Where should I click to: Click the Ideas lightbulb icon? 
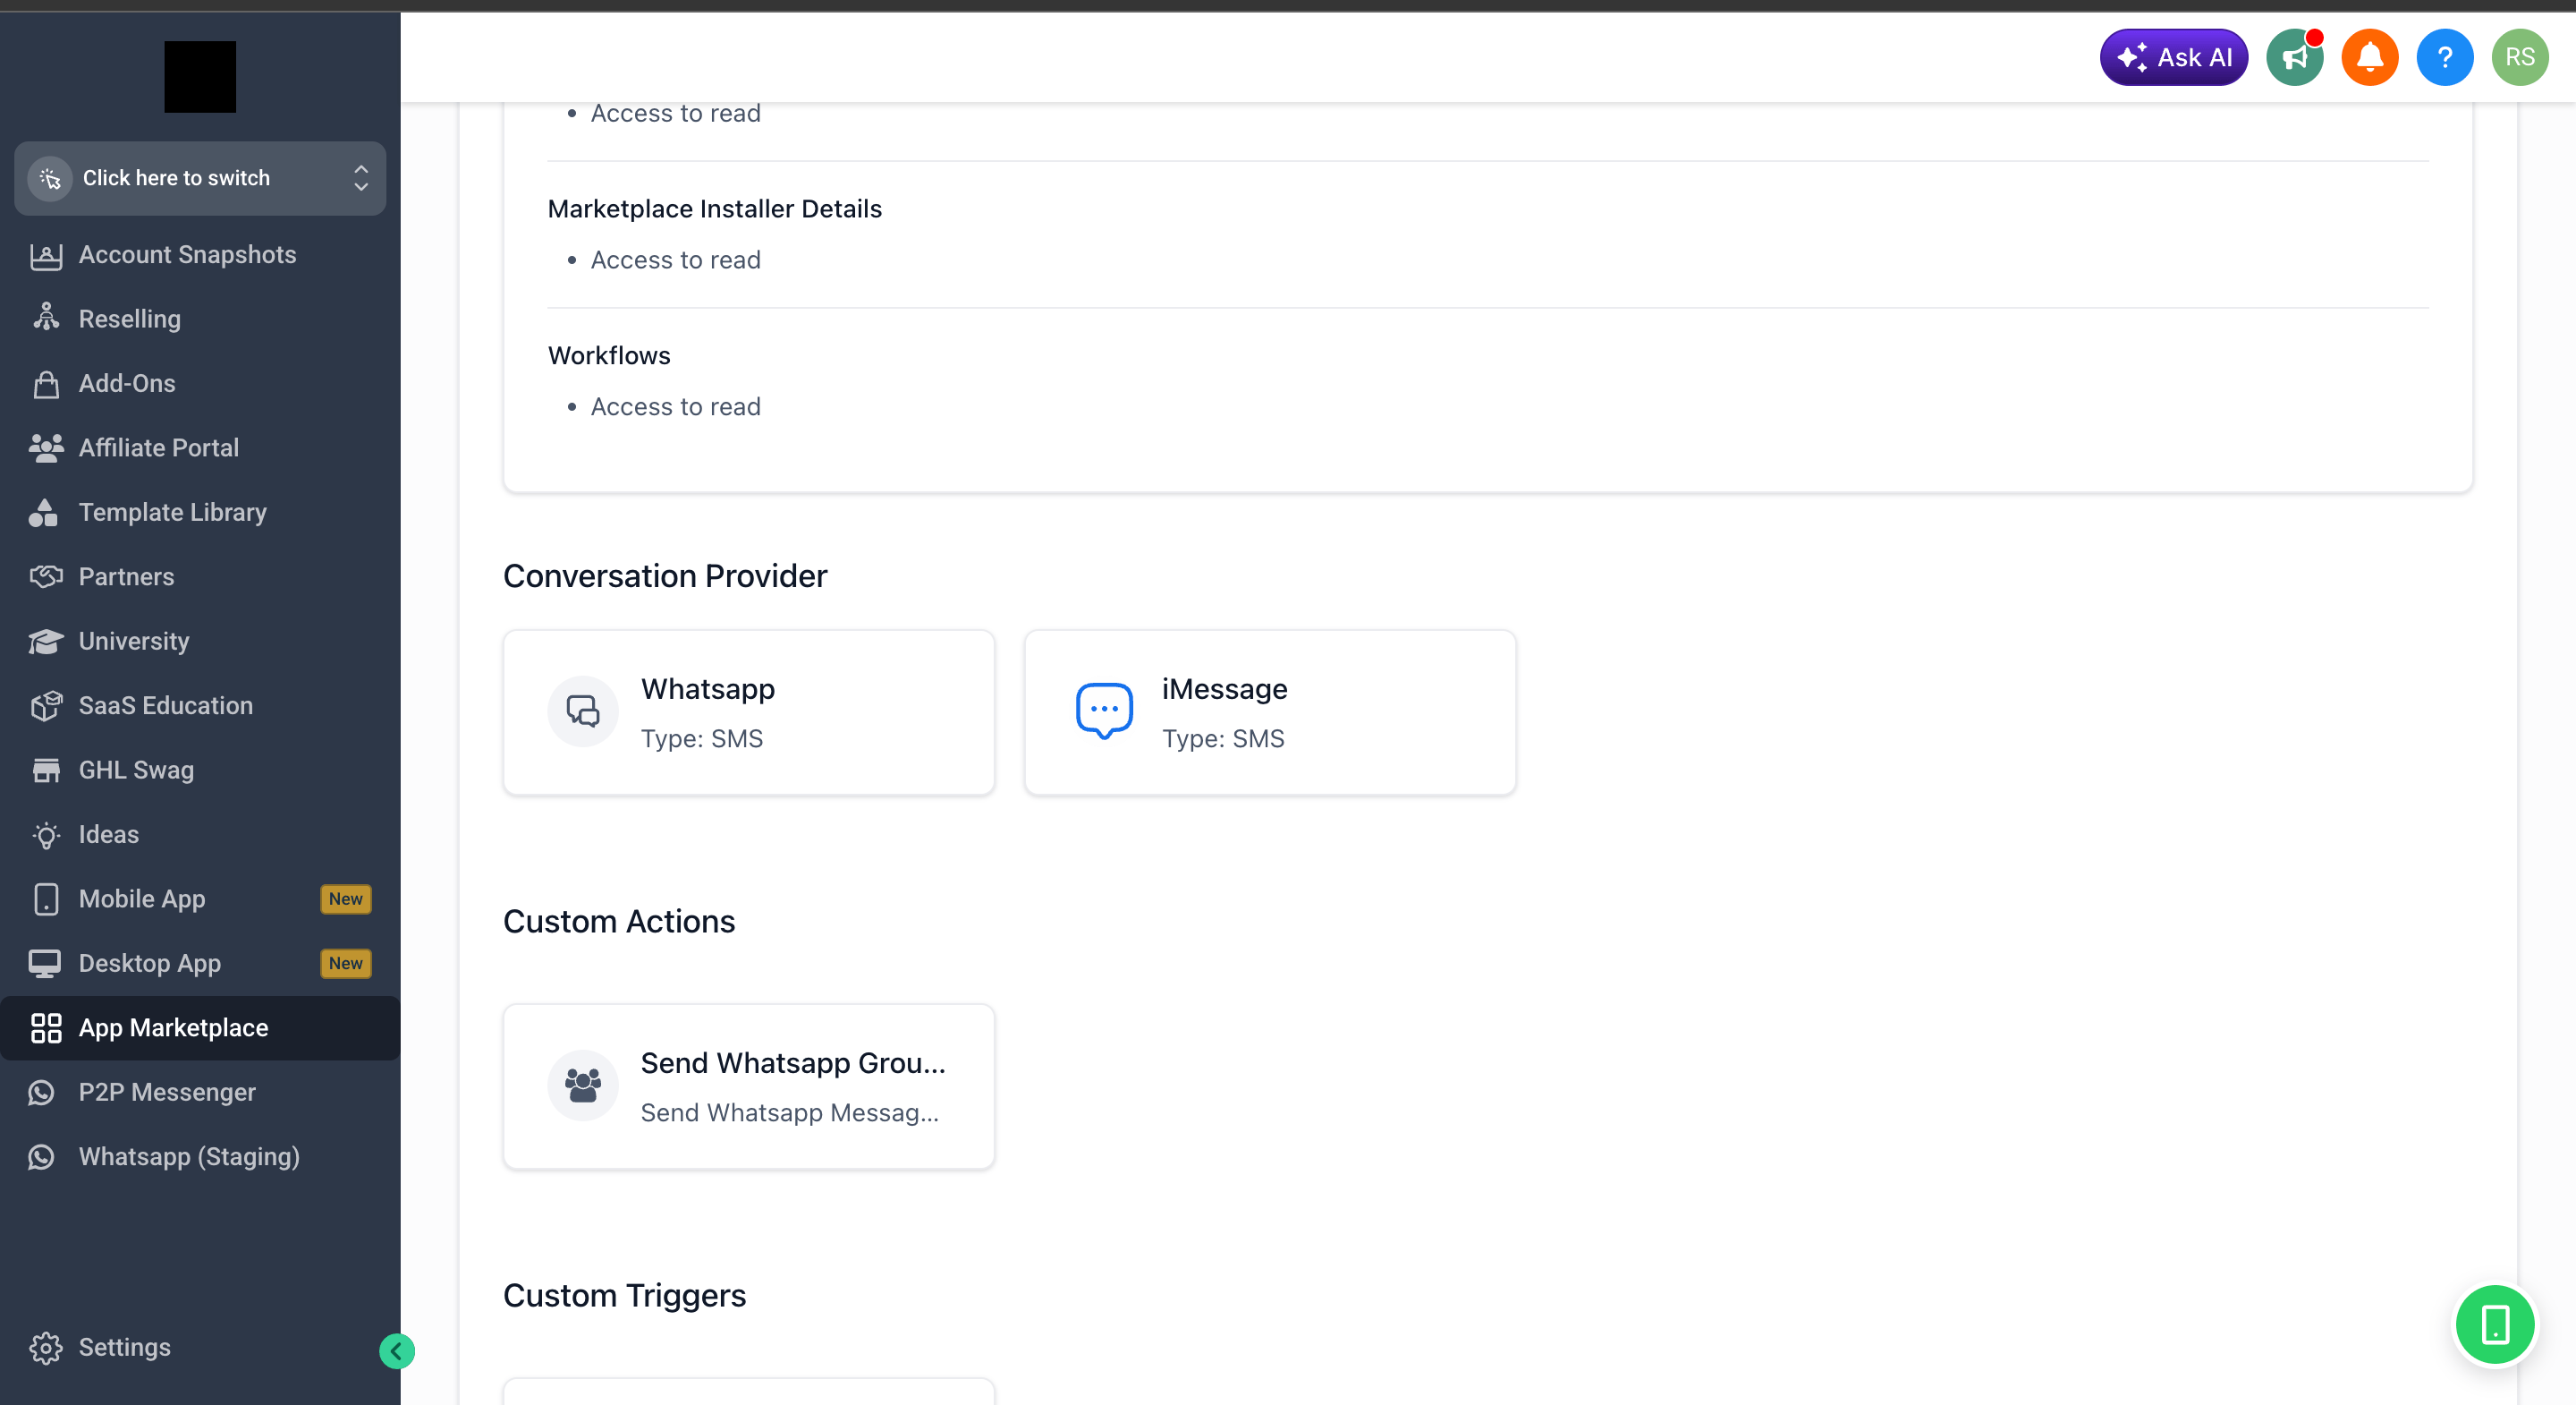coord(46,836)
